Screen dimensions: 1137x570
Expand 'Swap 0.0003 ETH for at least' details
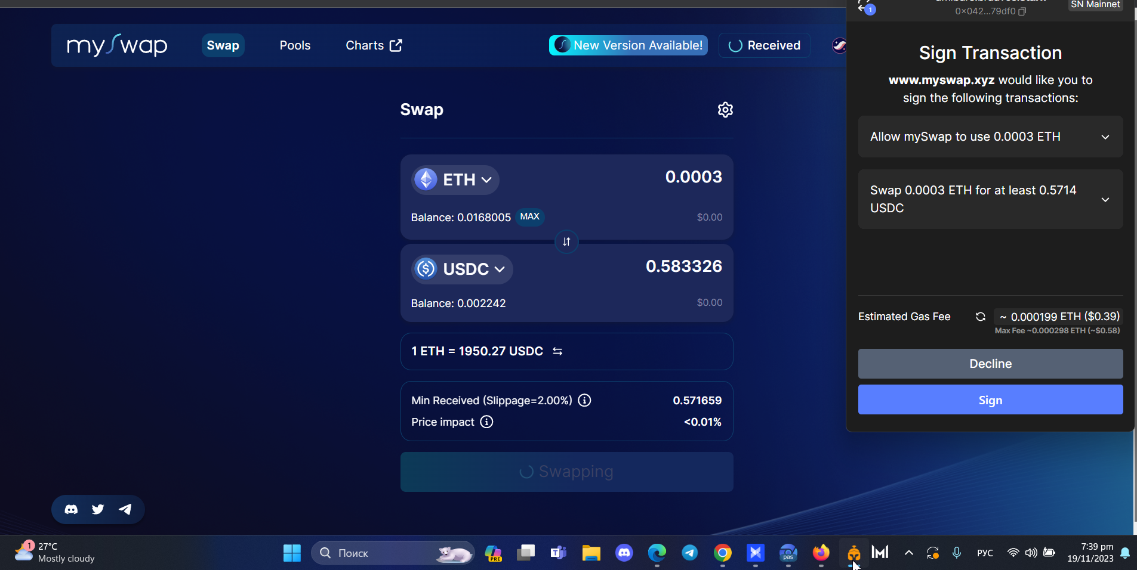(991, 199)
